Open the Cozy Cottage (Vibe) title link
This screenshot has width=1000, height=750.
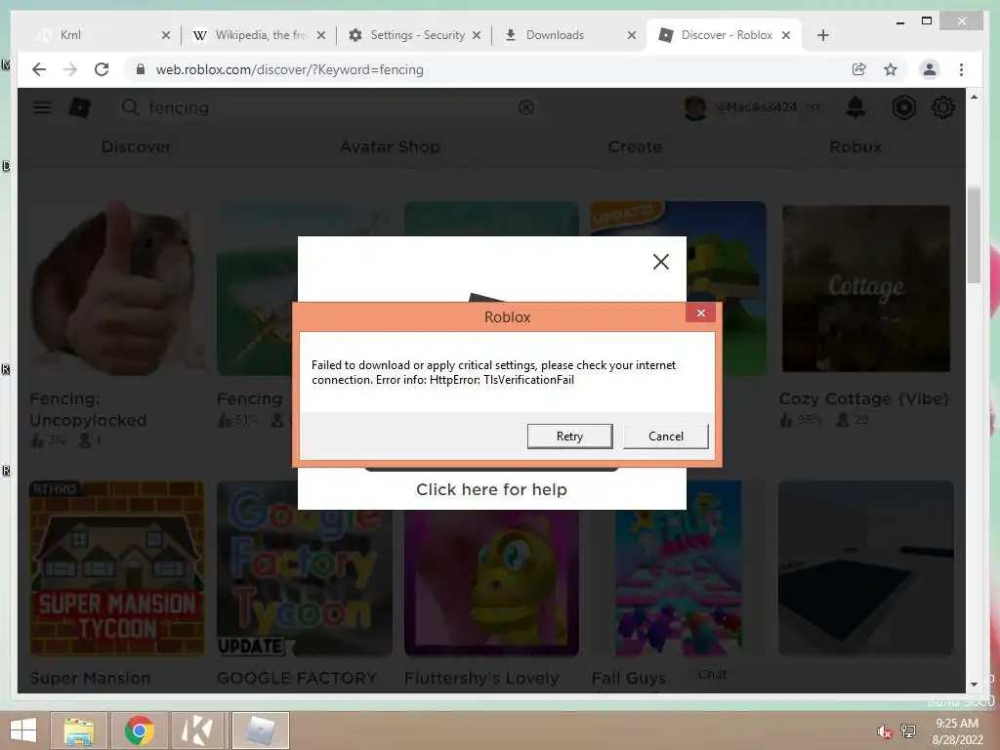pos(864,398)
